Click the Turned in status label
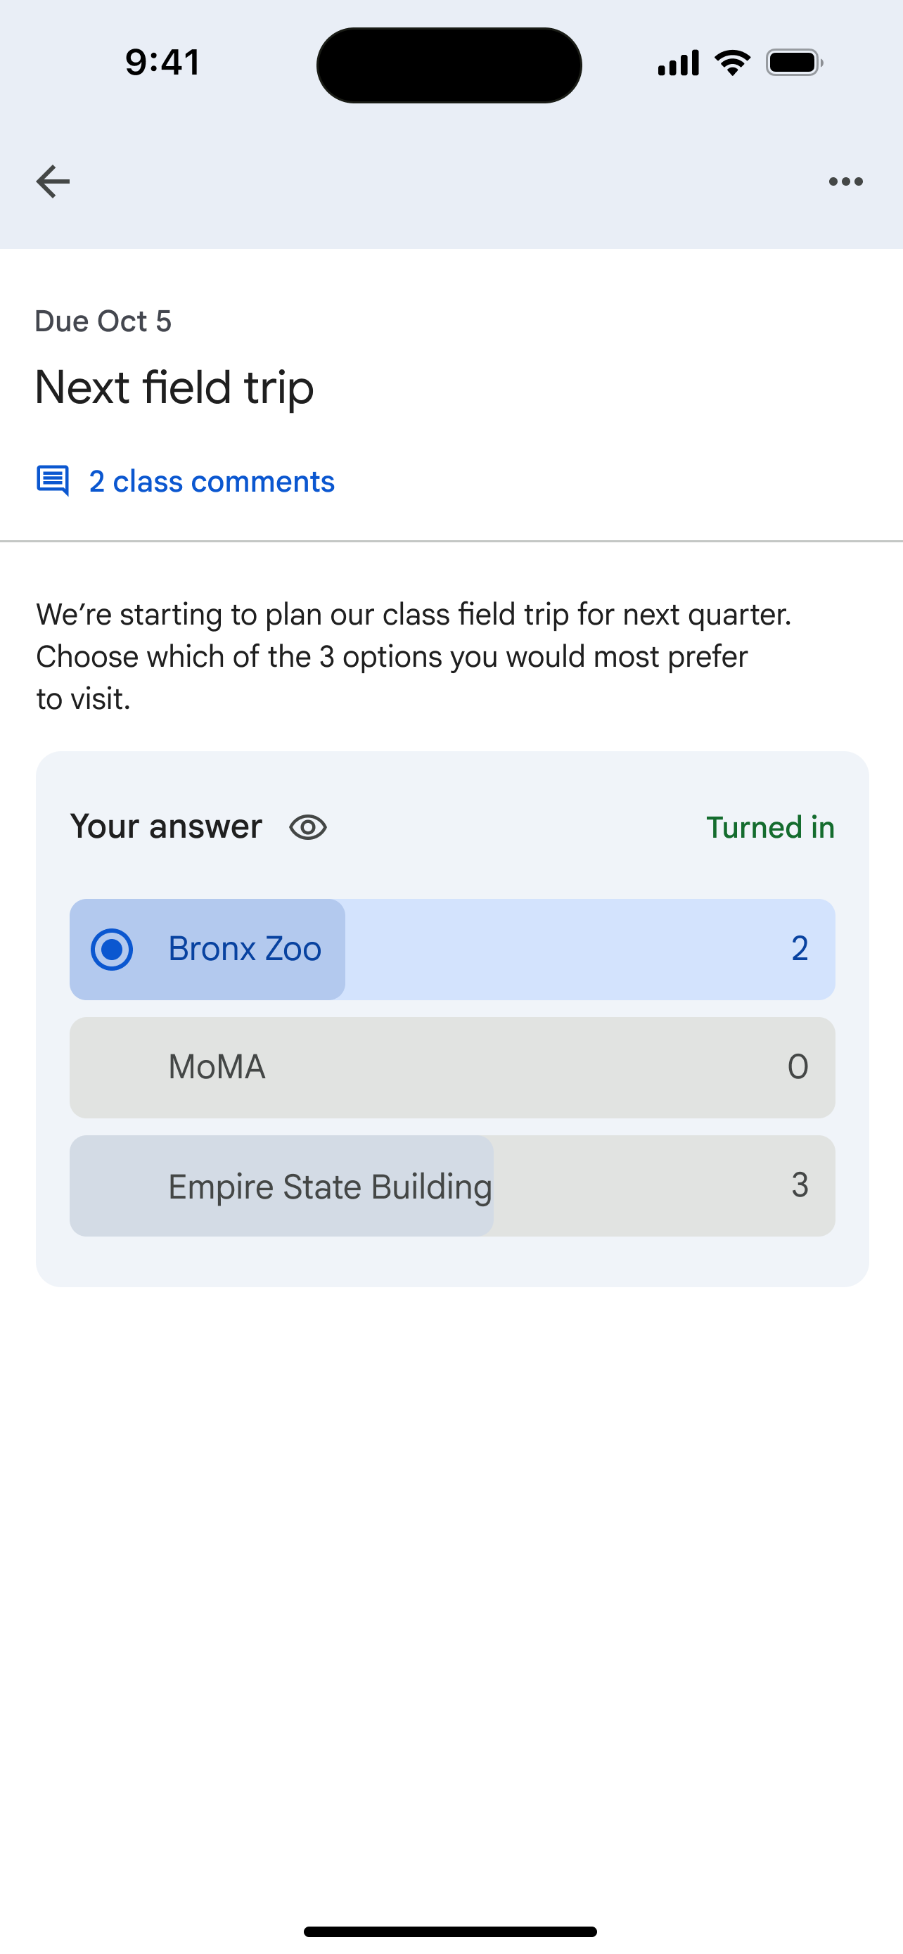The height and width of the screenshot is (1954, 903). 770,826
